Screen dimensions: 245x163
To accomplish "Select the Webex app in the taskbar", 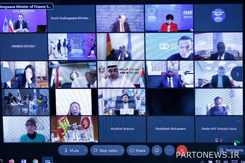I will click(47, 161).
